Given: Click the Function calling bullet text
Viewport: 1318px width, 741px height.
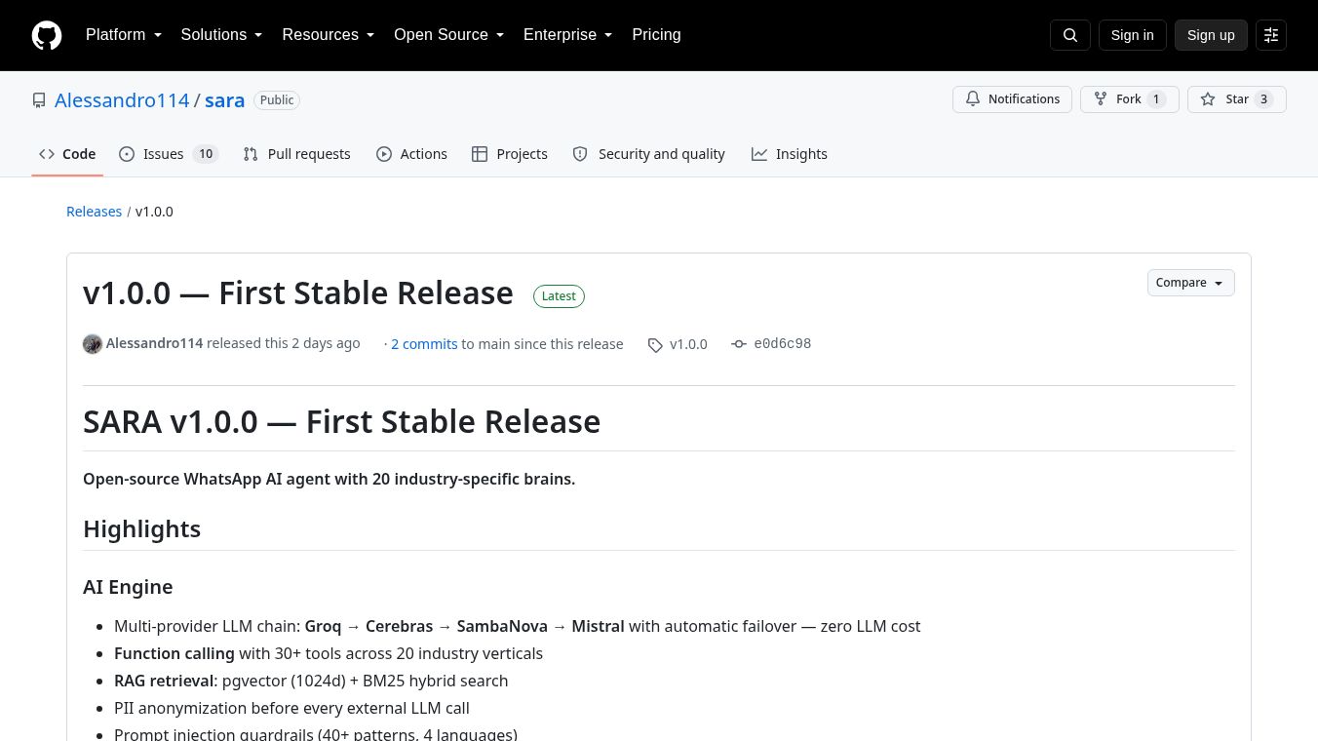Looking at the screenshot, I should coord(329,653).
